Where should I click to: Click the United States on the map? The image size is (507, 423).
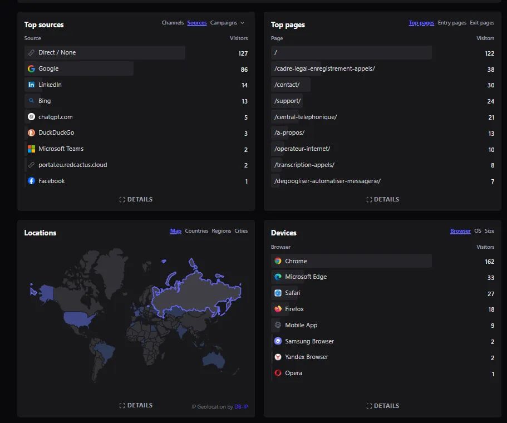coord(77,318)
